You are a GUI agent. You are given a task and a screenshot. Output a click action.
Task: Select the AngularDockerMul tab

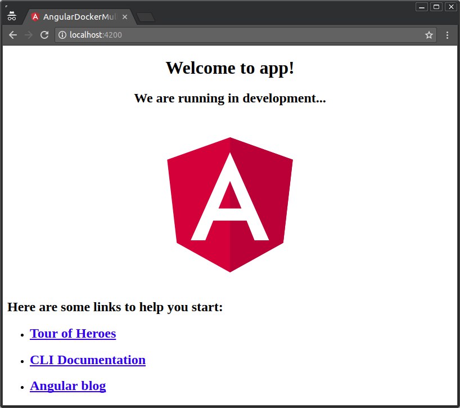(x=79, y=17)
